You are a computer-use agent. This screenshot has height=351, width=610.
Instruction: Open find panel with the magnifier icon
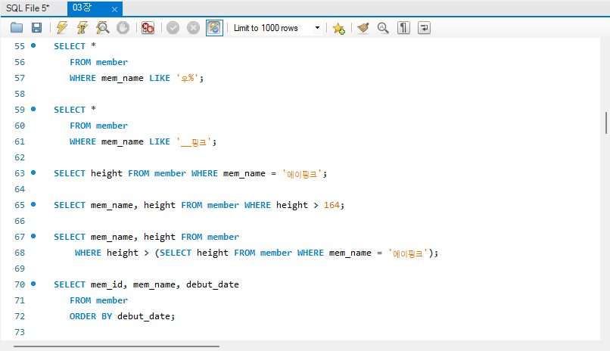click(383, 27)
